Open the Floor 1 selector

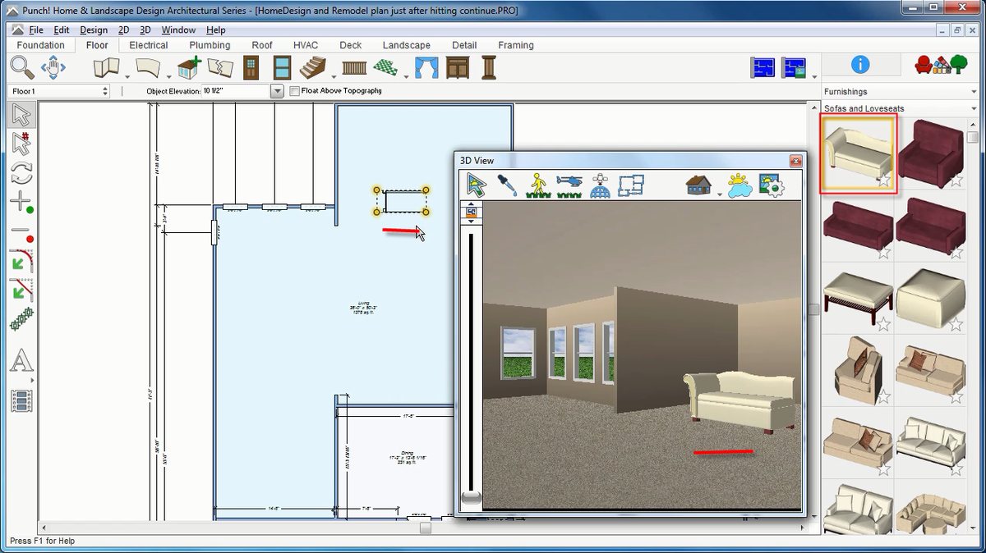(x=59, y=91)
